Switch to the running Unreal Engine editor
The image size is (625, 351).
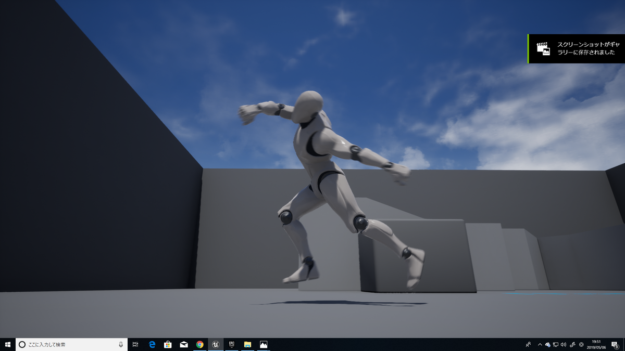point(215,344)
